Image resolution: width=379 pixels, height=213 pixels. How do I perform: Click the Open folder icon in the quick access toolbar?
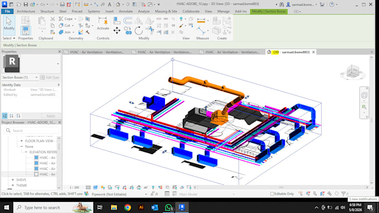coord(18,4)
